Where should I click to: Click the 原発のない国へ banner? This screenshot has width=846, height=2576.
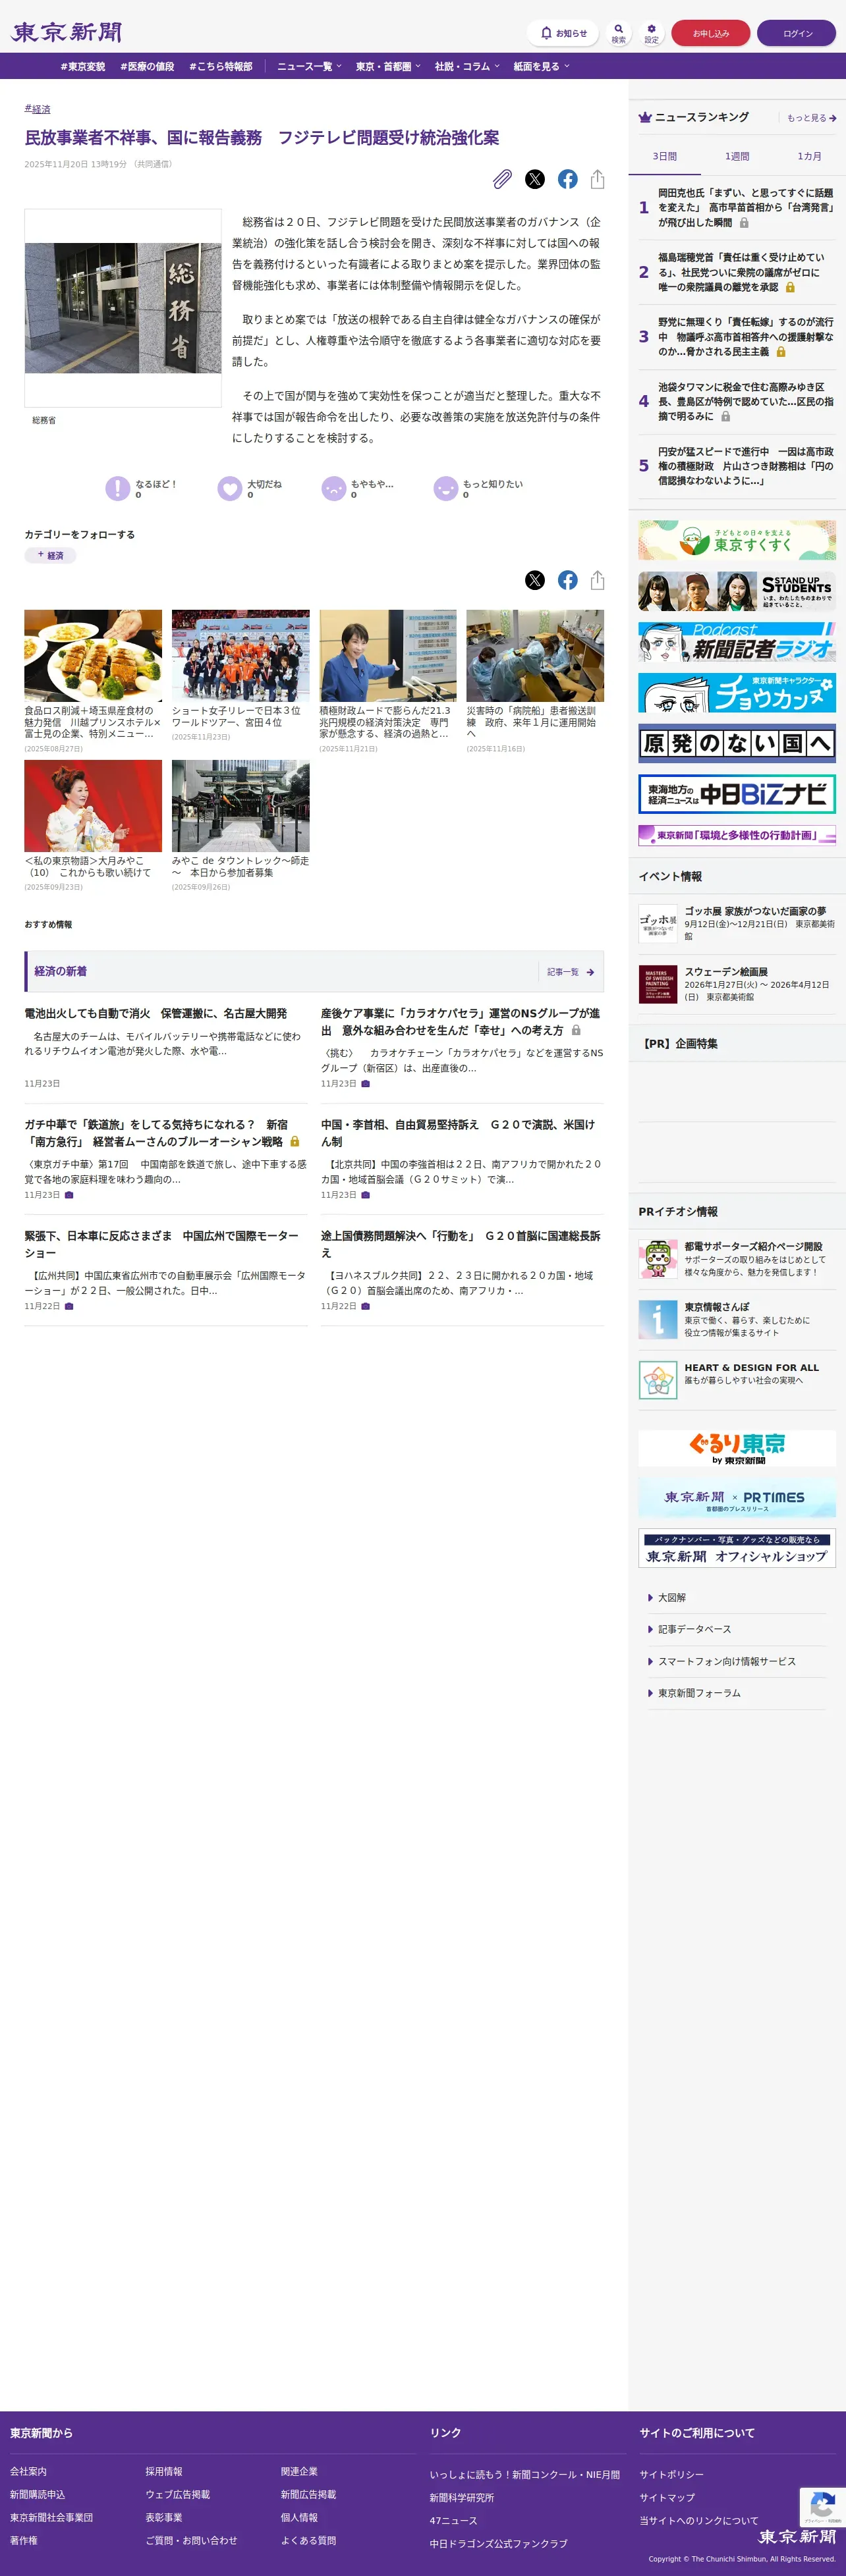(737, 743)
